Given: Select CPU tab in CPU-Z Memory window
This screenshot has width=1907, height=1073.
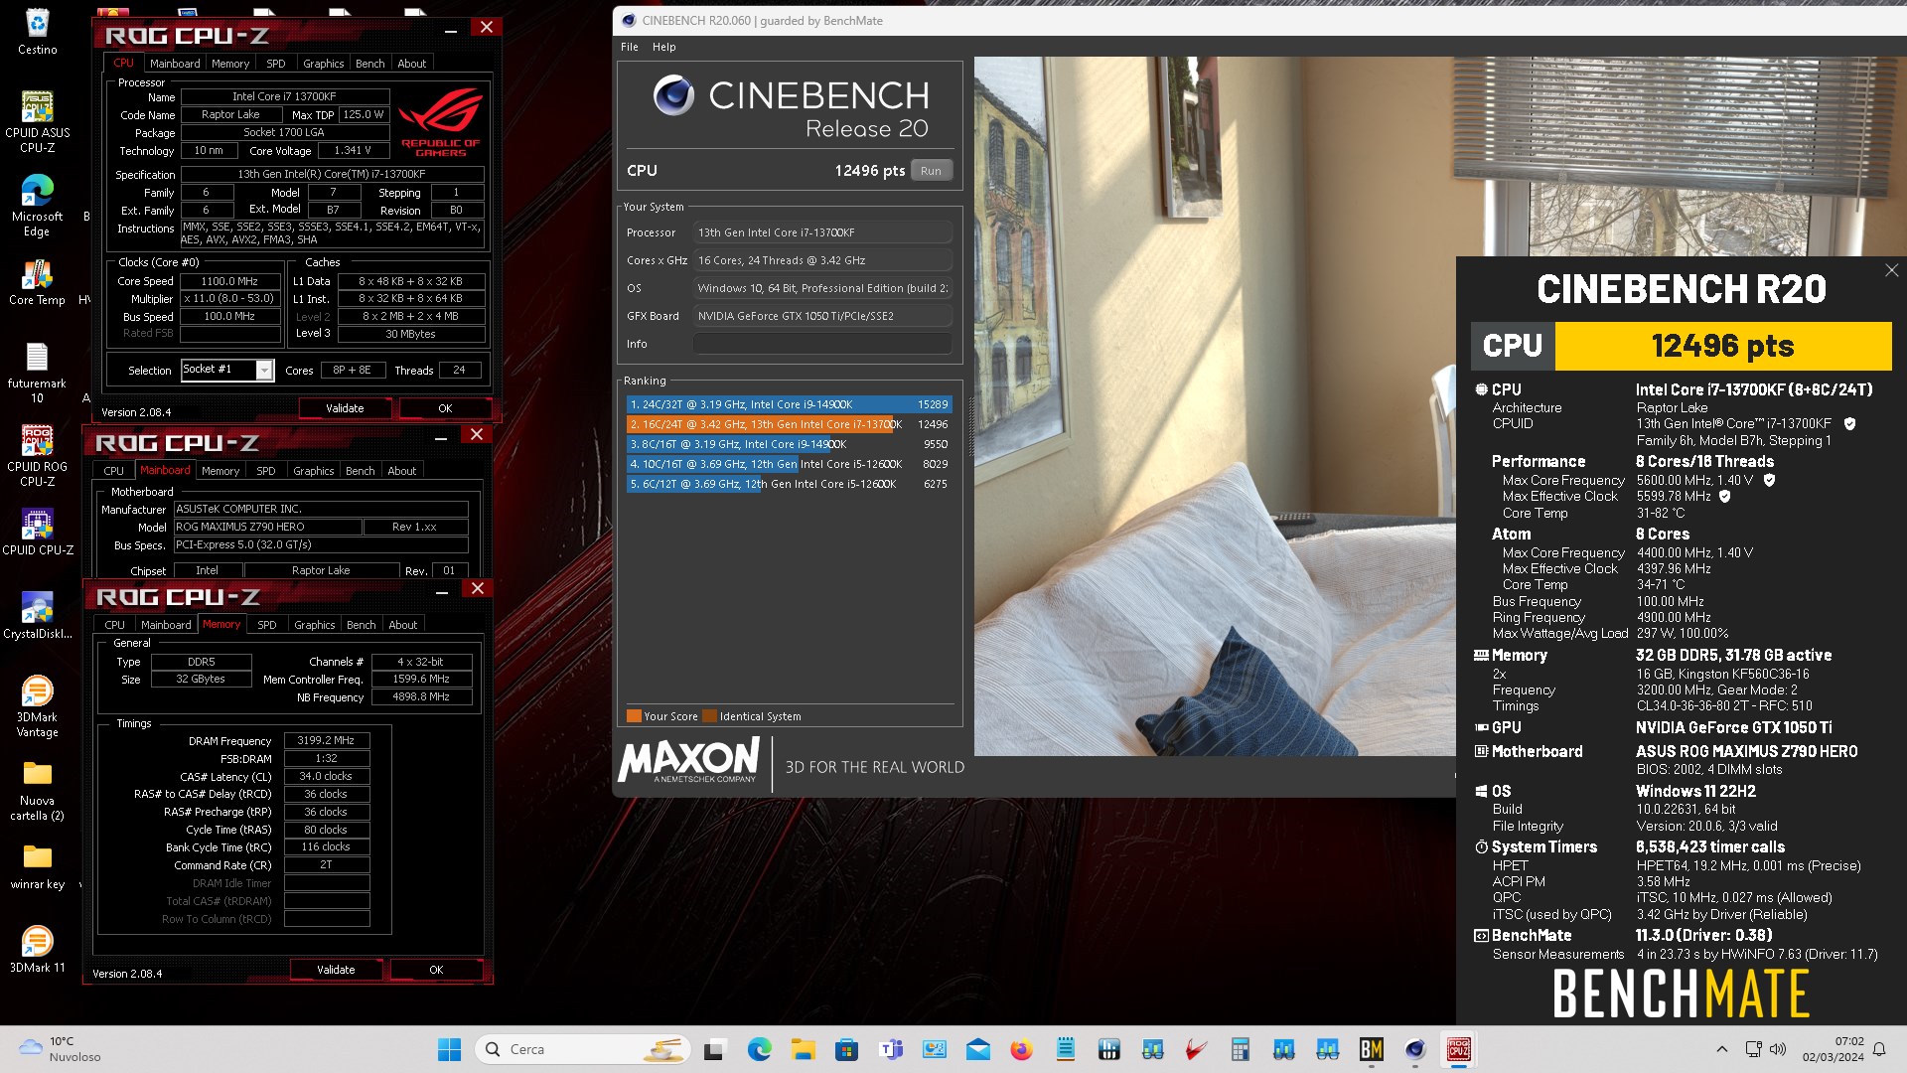Looking at the screenshot, I should (114, 625).
